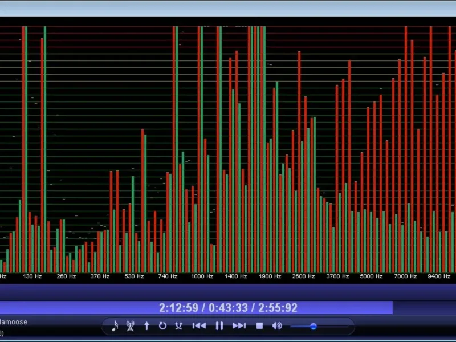Stop playback with the square button
This screenshot has height=342, width=456.
pos(259,326)
